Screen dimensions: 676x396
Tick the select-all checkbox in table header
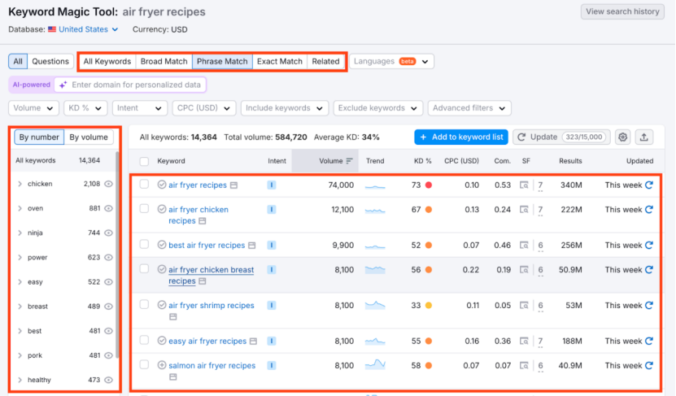[144, 161]
